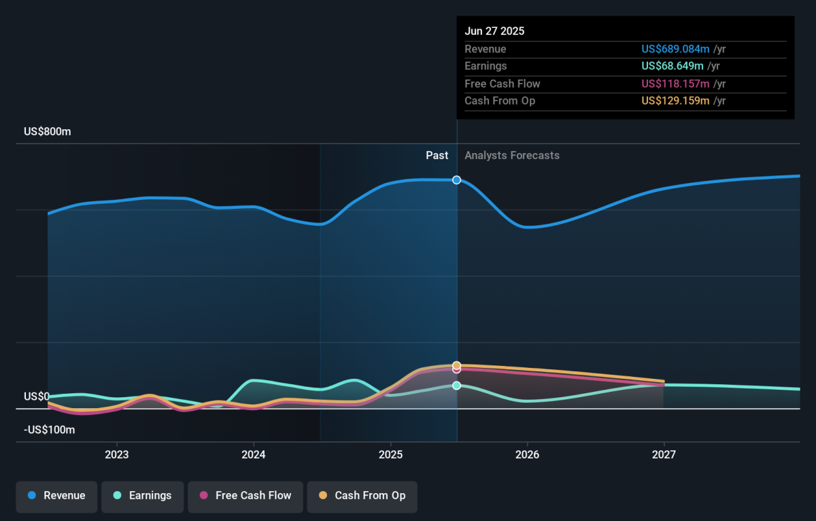
Task: Select the Revenue data point marker on the chart
Action: (x=456, y=180)
